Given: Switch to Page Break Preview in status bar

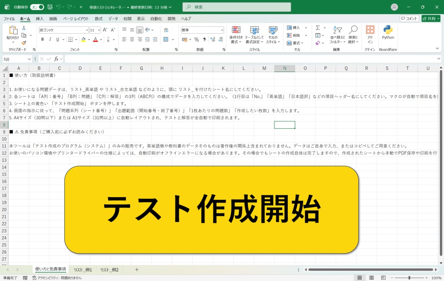Looking at the screenshot, I should pos(383,278).
